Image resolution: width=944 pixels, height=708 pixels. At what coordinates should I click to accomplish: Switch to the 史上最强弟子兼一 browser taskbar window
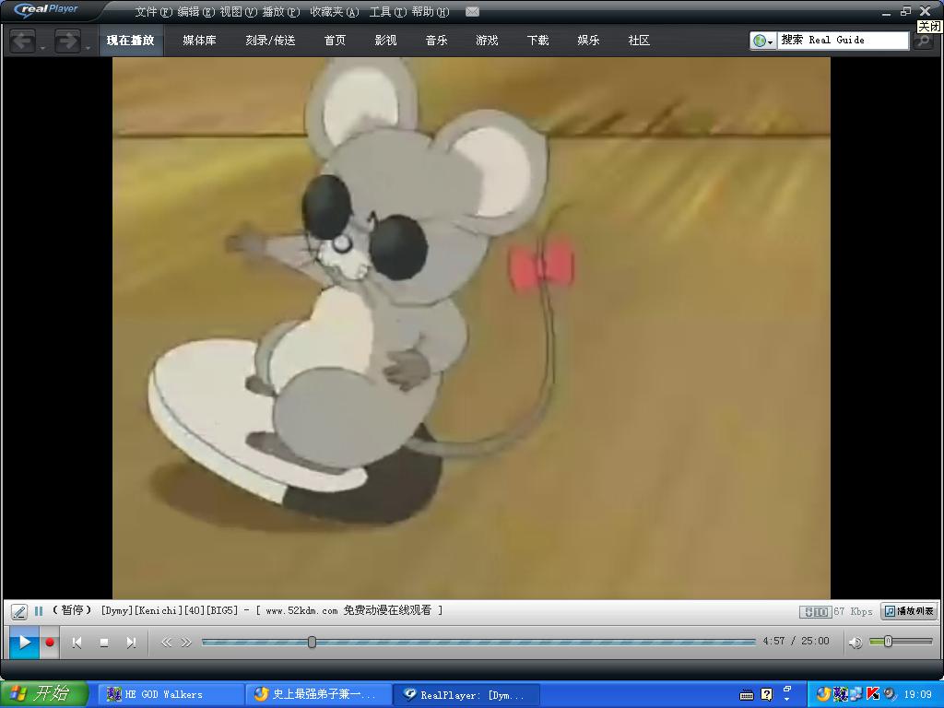coord(319,694)
